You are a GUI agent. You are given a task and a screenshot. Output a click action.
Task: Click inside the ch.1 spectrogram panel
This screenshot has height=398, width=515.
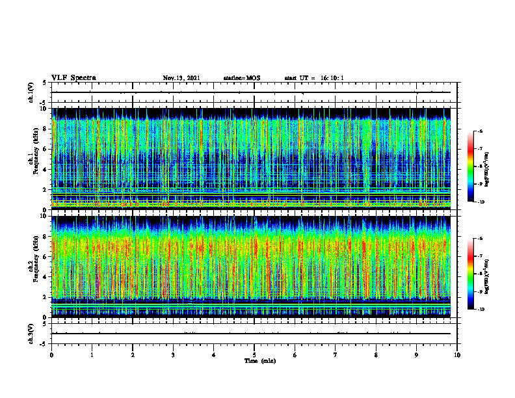point(251,159)
